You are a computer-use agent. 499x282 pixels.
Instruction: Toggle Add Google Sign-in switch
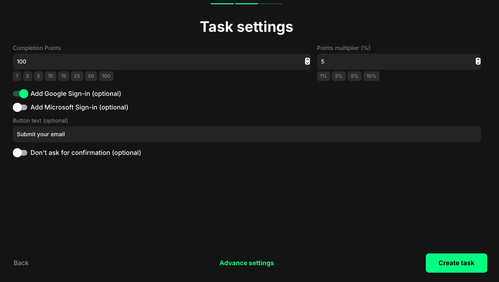(x=20, y=94)
